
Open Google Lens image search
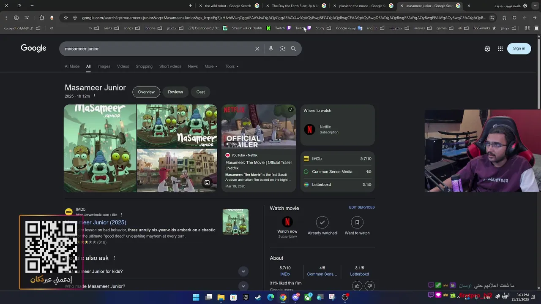pyautogui.click(x=282, y=49)
